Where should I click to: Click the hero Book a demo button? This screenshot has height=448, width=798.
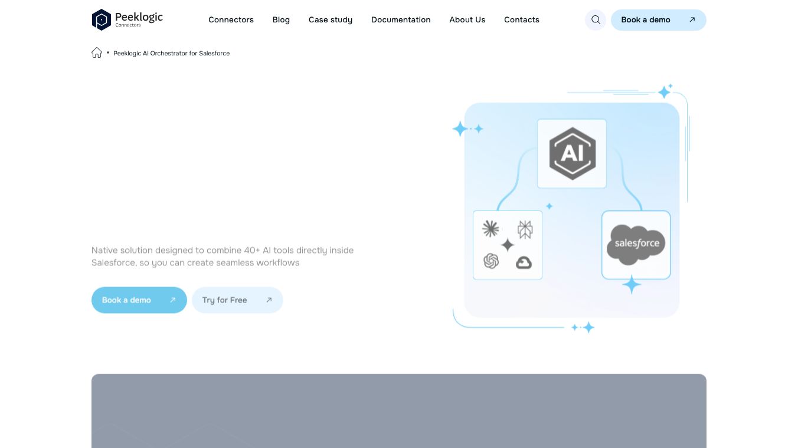point(139,300)
